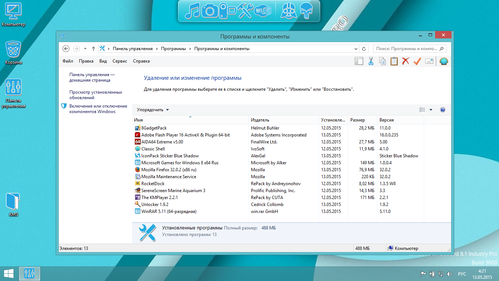This screenshot has width=499, height=281.
Task: Click the WiFi cloud icon in dock
Action: [x=263, y=11]
